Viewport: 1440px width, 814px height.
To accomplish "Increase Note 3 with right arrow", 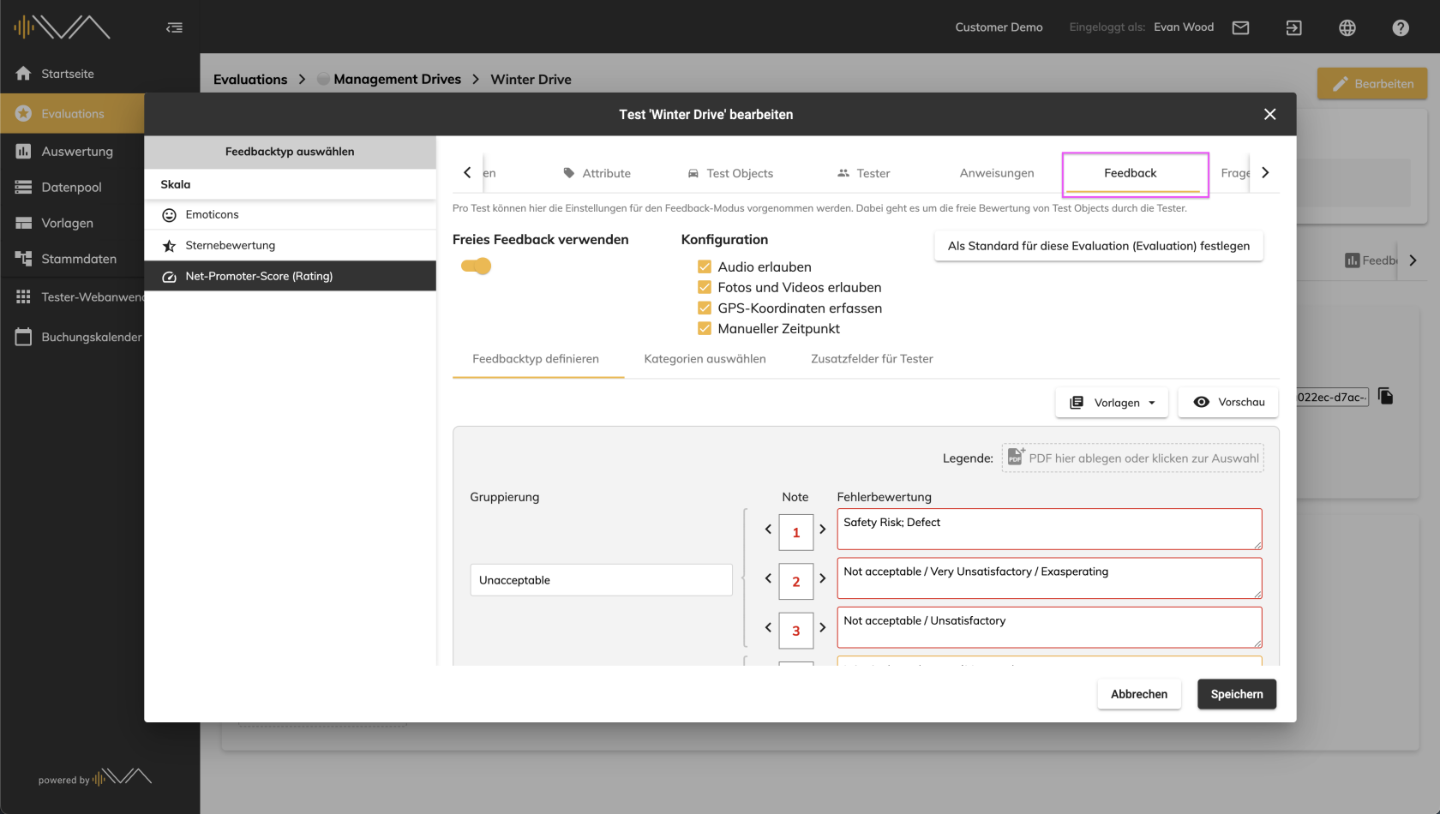I will (x=823, y=628).
